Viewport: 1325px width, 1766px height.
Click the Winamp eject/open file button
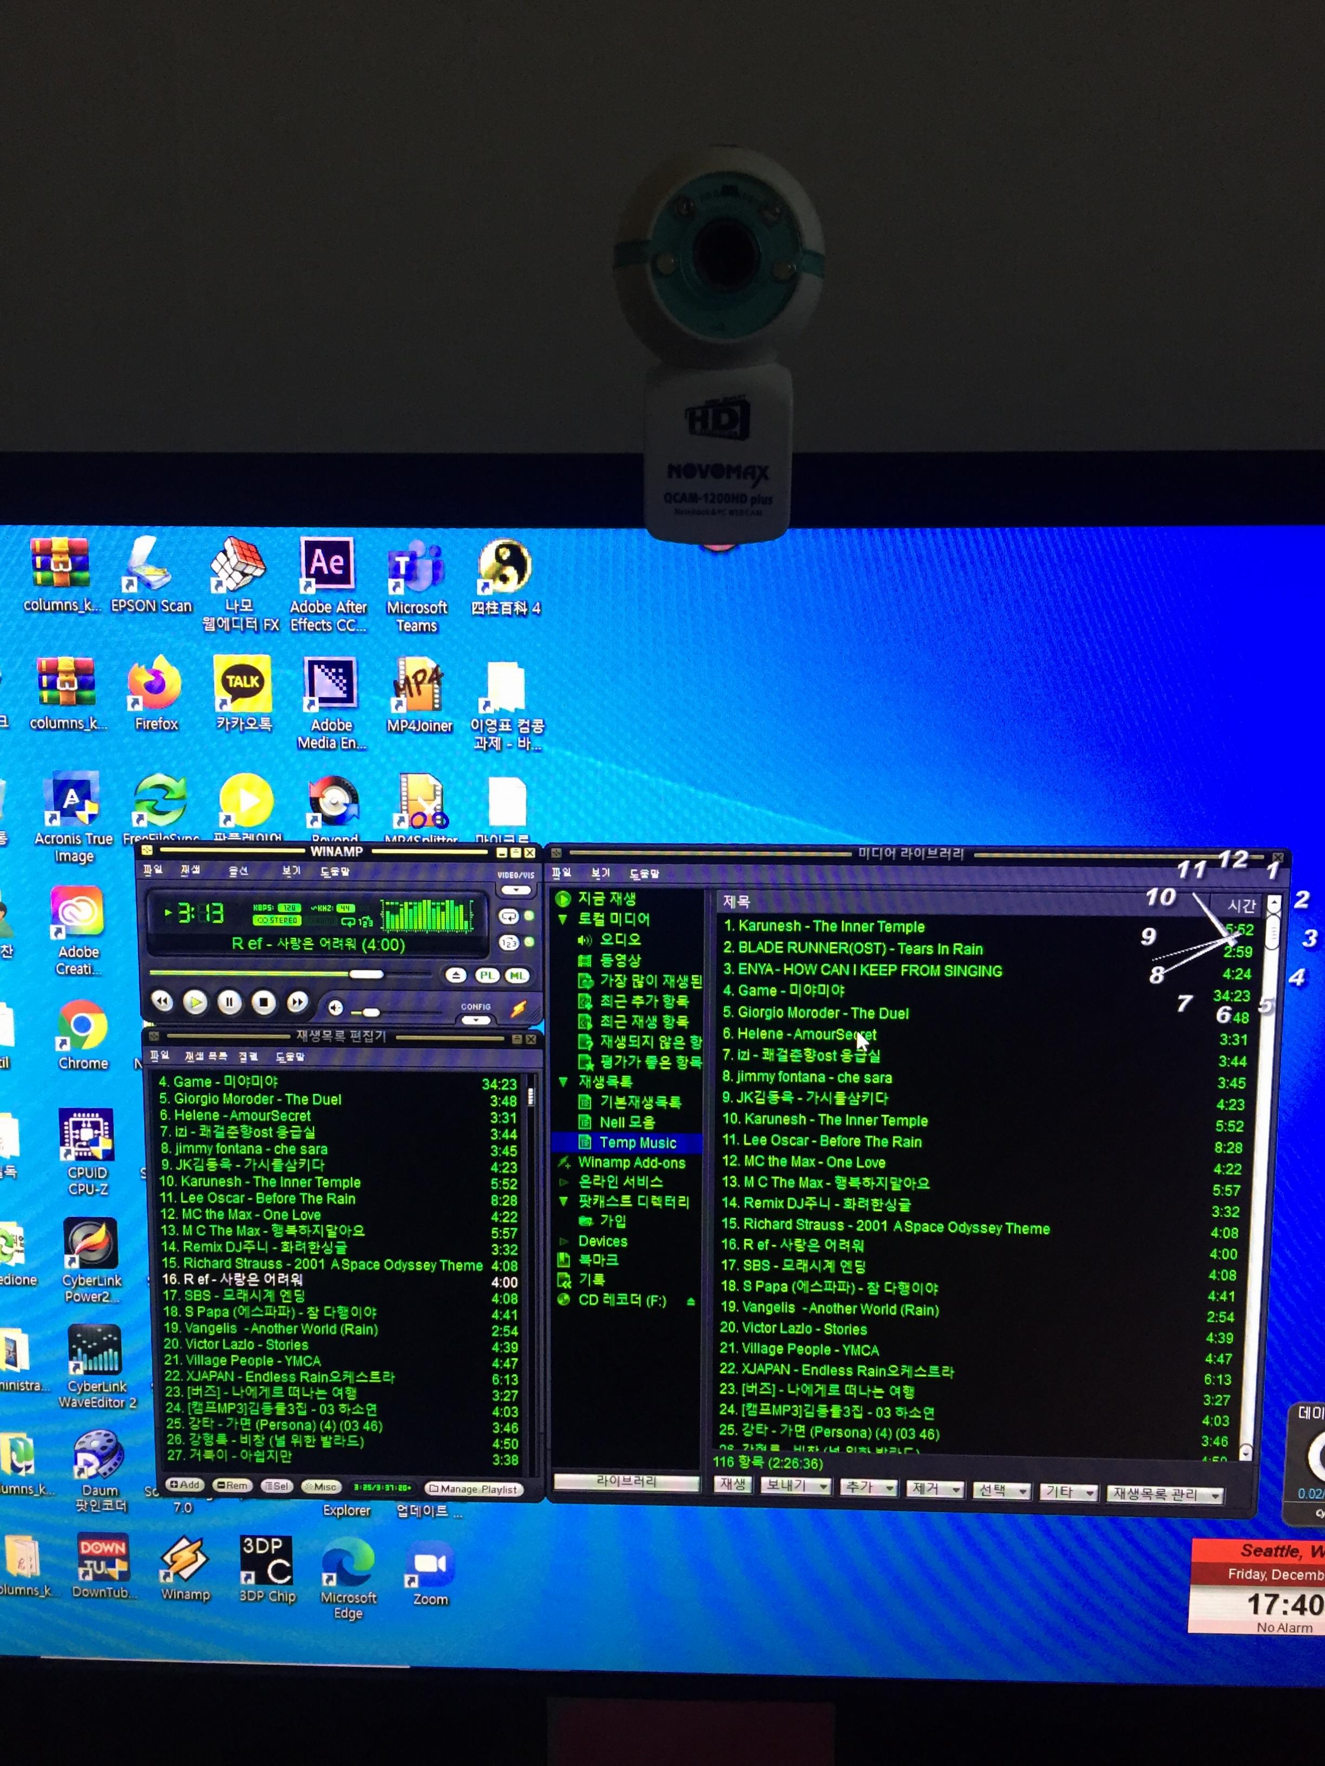coord(455,975)
